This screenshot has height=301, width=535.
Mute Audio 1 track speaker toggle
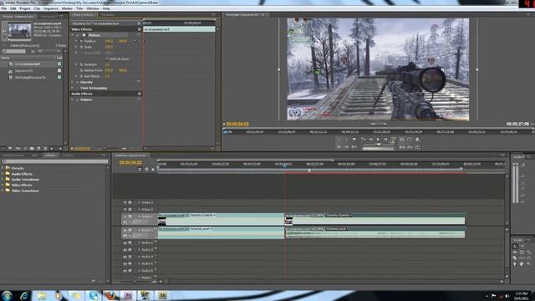click(x=125, y=231)
